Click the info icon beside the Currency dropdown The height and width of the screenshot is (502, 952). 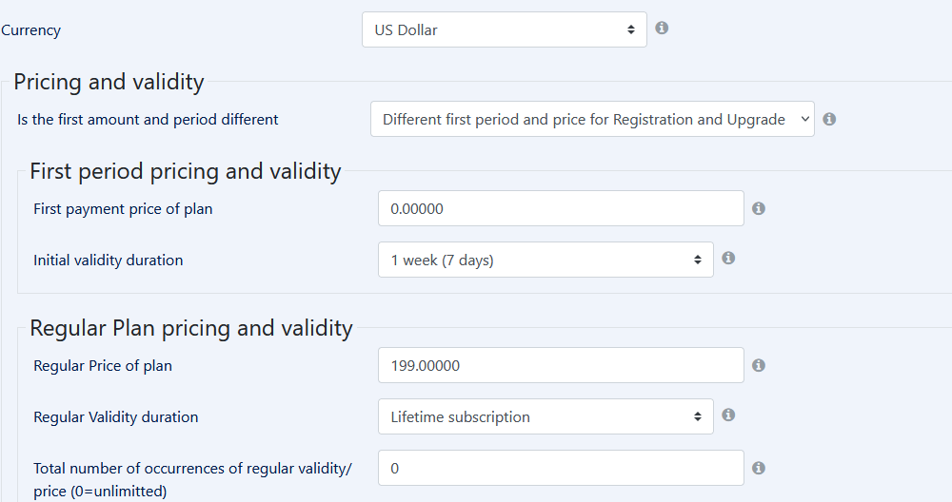[662, 28]
